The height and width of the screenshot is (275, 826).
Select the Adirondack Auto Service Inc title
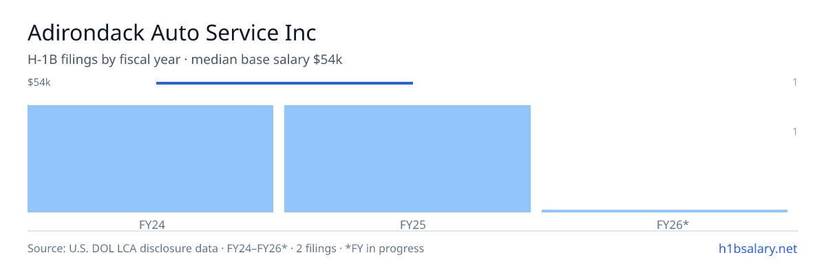click(172, 33)
